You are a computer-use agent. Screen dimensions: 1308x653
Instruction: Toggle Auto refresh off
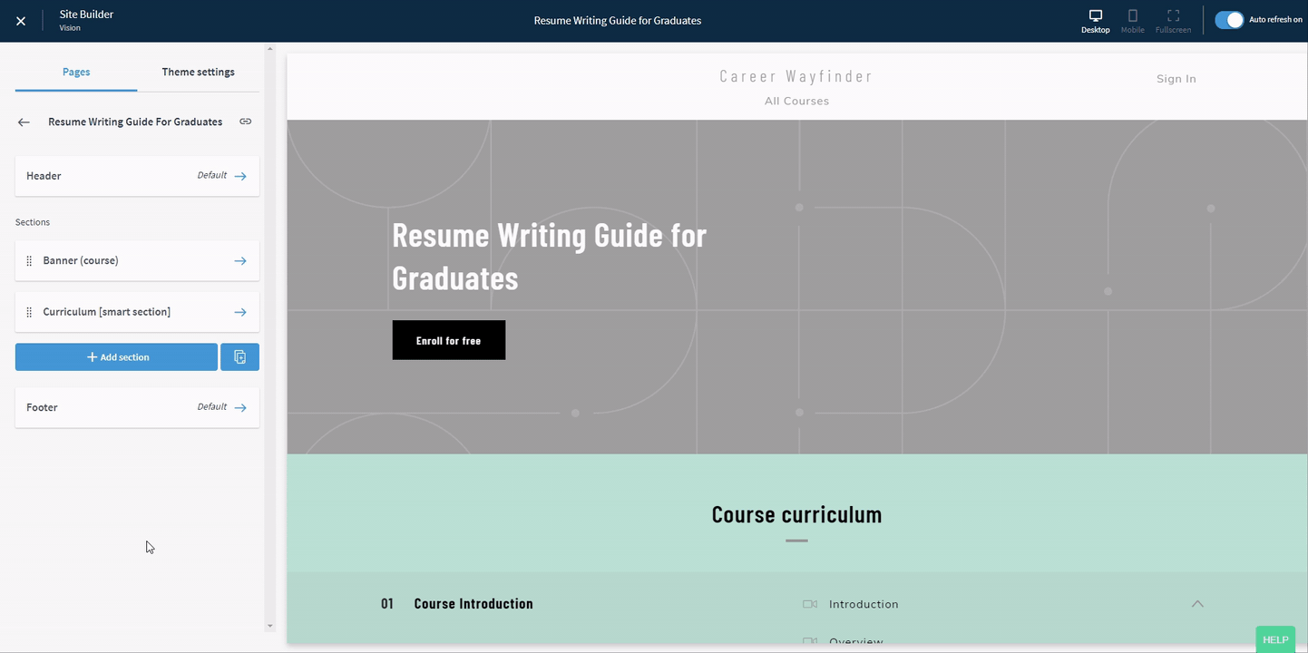tap(1228, 18)
